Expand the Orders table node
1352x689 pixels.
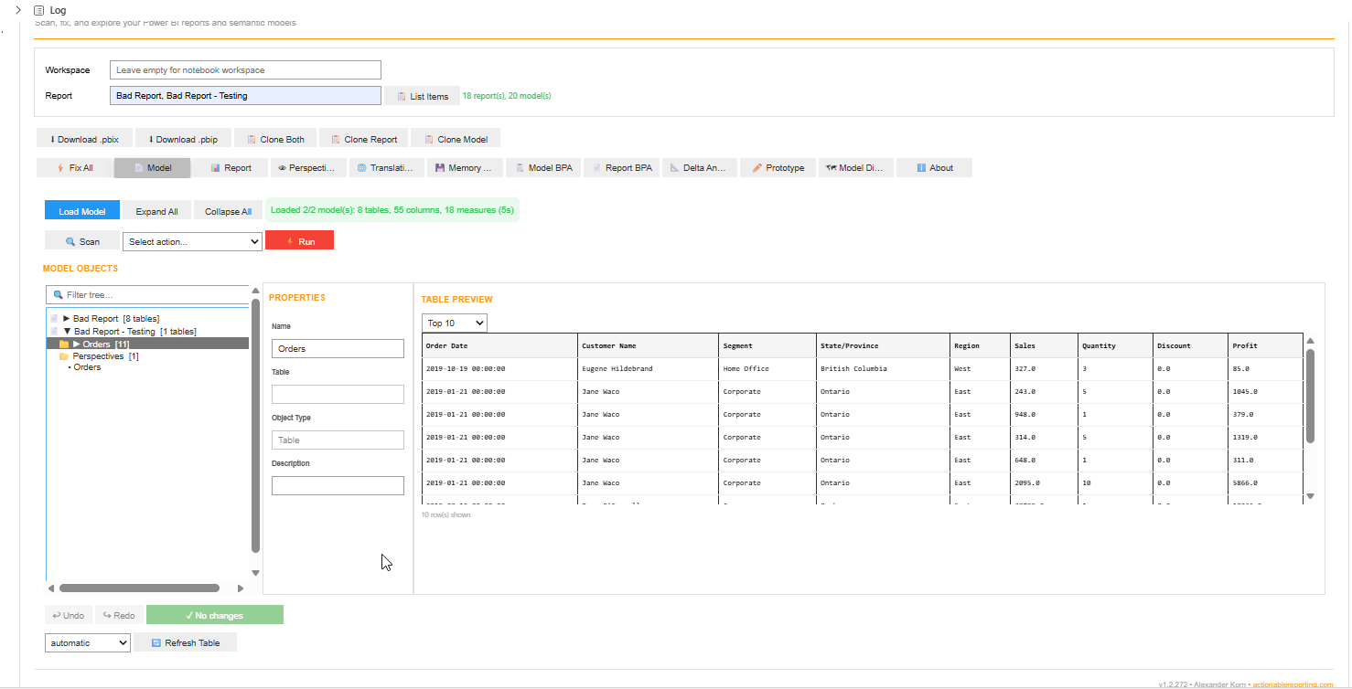click(x=76, y=344)
